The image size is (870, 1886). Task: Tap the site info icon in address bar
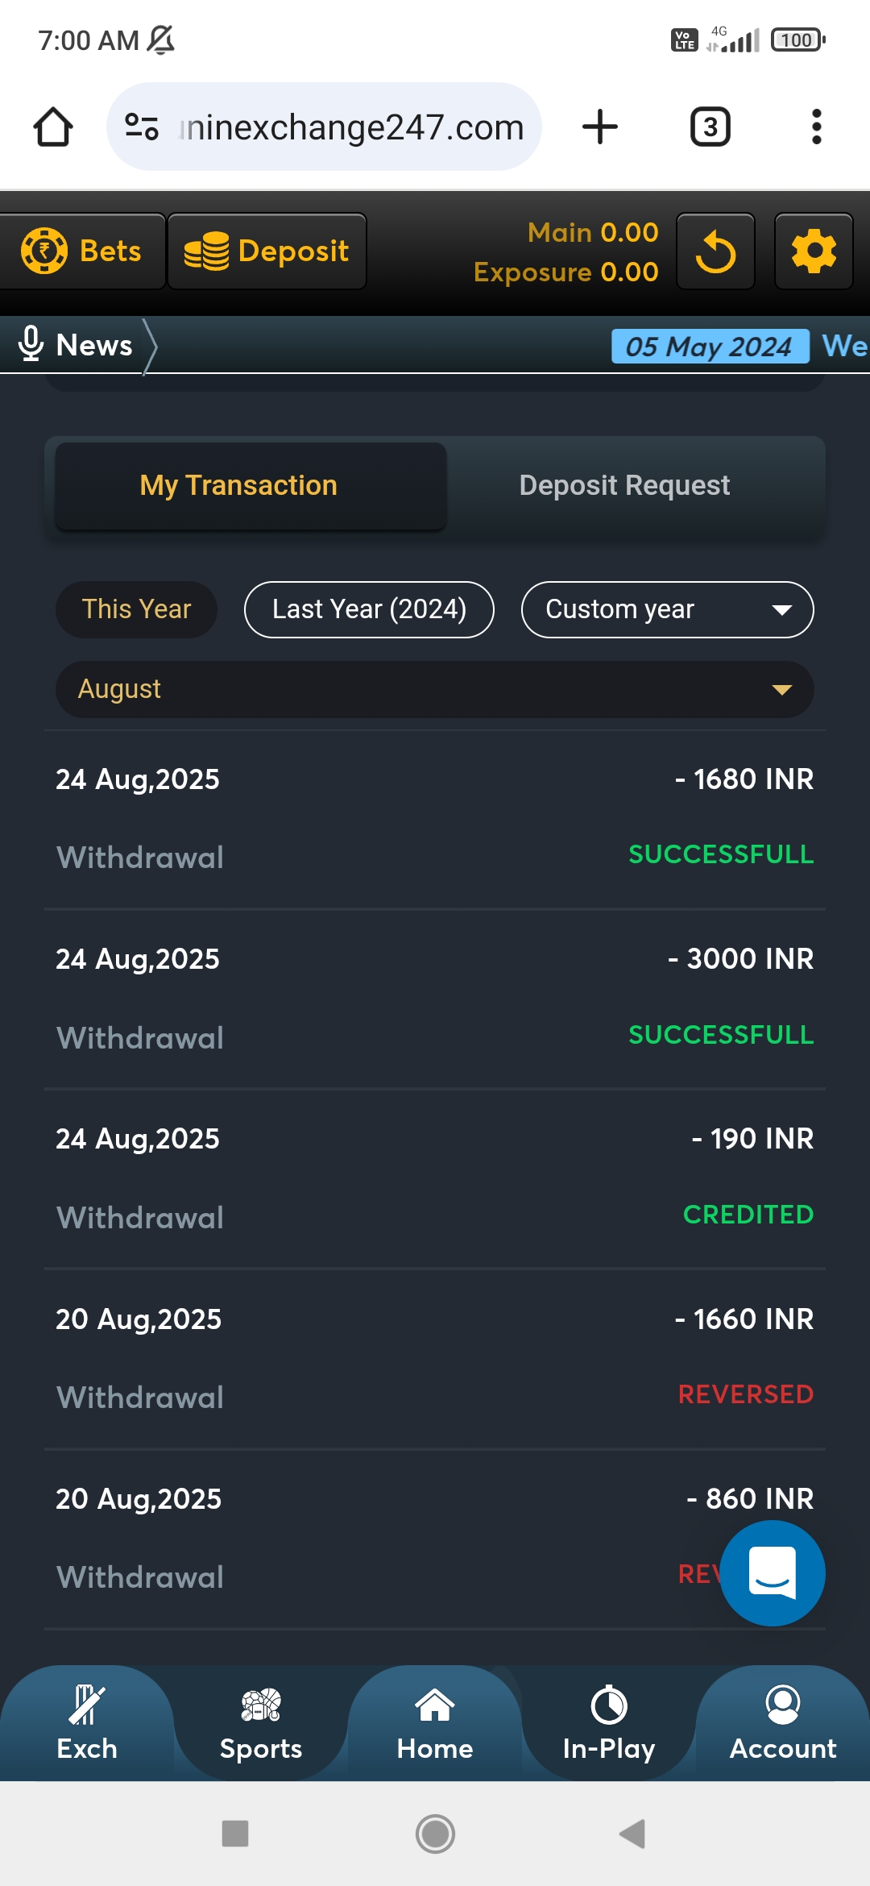click(142, 127)
